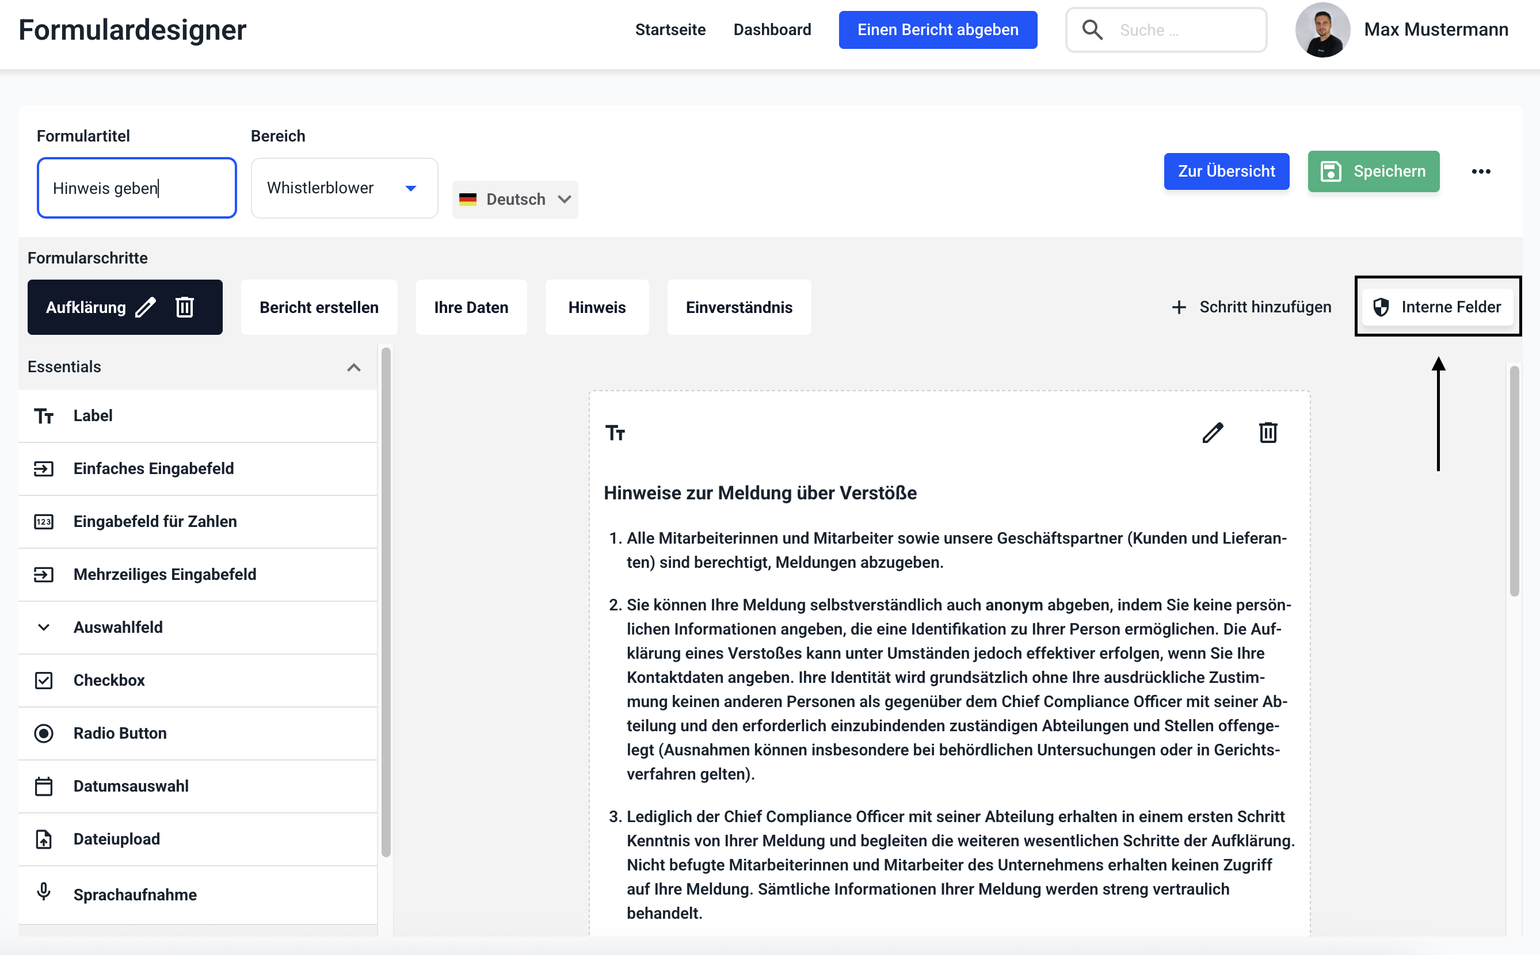Open the Einverständnis step tab
The width and height of the screenshot is (1540, 955).
click(738, 308)
